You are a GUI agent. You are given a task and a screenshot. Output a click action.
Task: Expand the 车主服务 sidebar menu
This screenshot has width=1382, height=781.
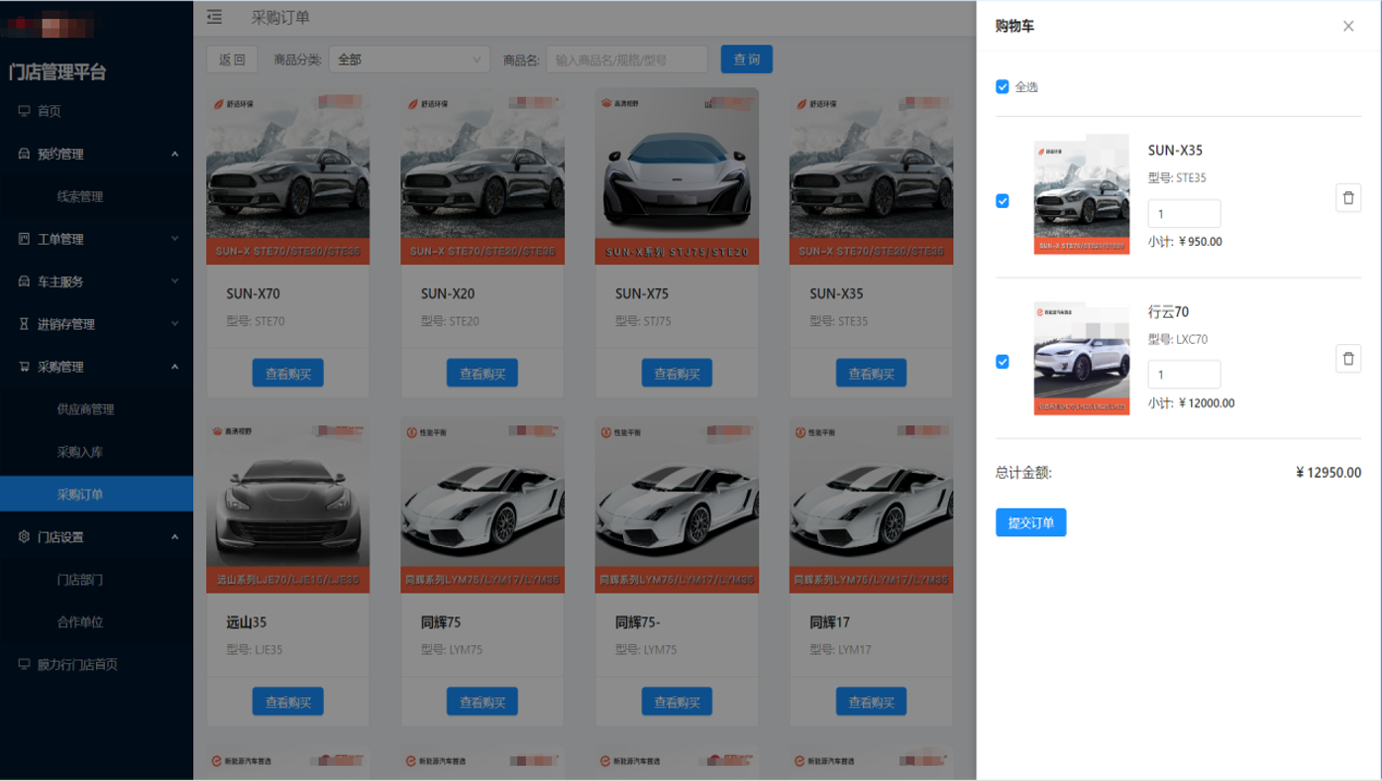pyautogui.click(x=96, y=281)
